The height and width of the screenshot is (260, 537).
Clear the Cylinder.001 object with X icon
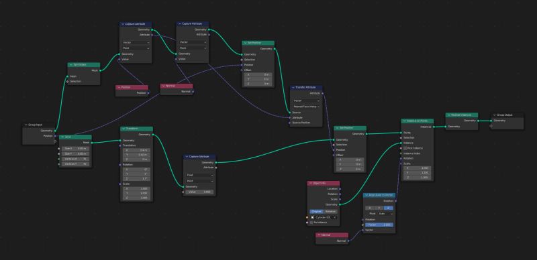334,217
